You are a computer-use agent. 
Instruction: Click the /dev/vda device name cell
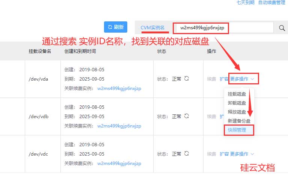[x=38, y=79]
